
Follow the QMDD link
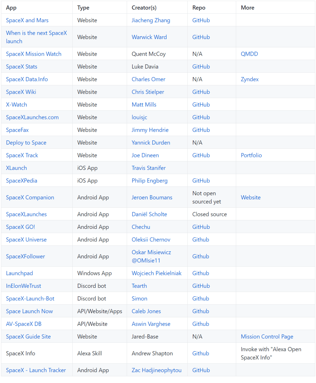(249, 54)
